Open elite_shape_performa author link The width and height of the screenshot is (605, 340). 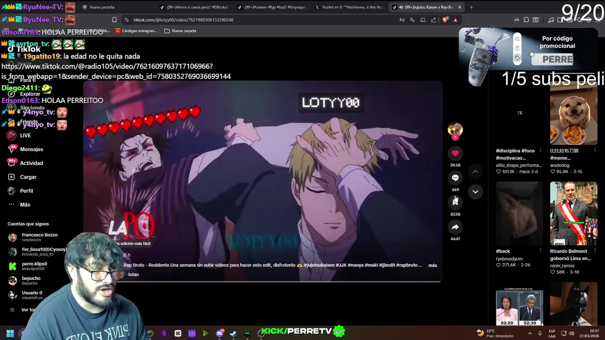pos(519,165)
